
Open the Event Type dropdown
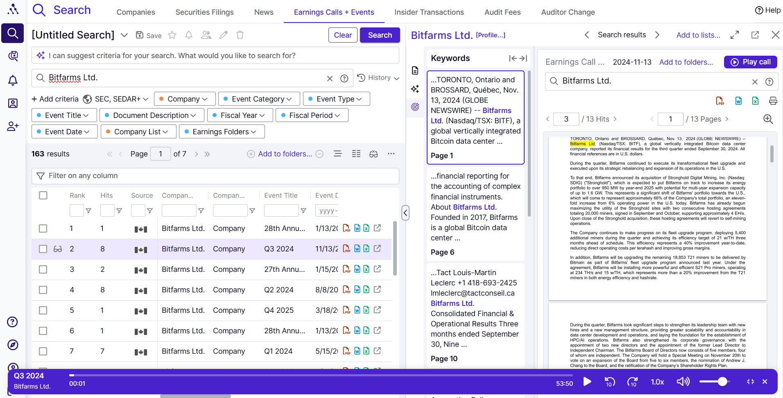pyautogui.click(x=337, y=99)
